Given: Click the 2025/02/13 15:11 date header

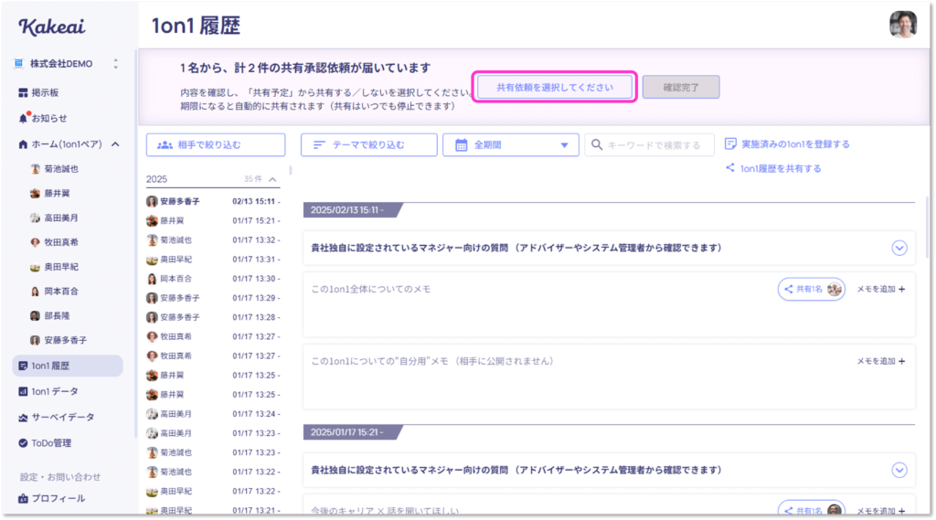Looking at the screenshot, I should (x=351, y=210).
